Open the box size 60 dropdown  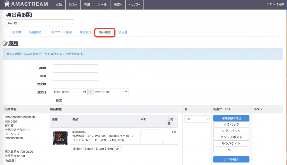tap(197, 119)
